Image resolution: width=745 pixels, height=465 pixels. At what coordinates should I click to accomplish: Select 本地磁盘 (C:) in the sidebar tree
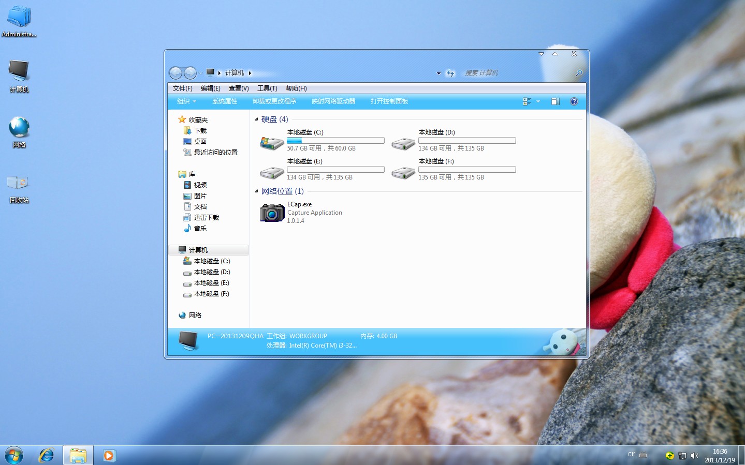(x=212, y=261)
